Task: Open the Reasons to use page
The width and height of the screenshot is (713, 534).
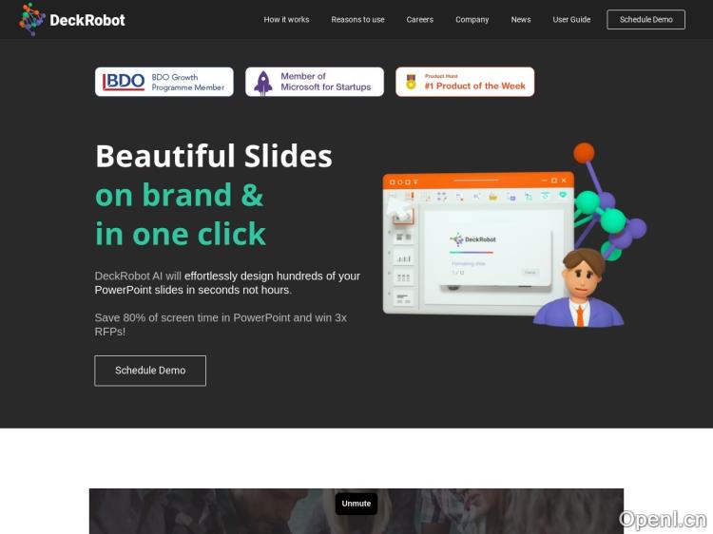Action: [357, 20]
